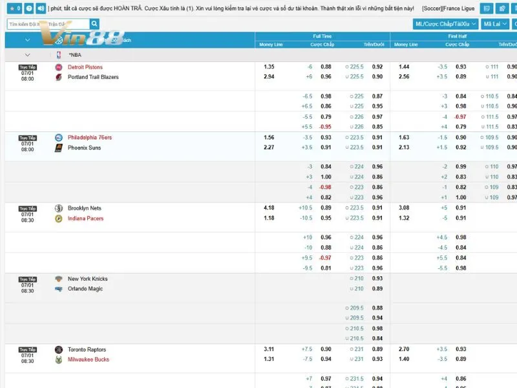
Task: Pick Milwaukee Bucks first-half money line 1.40
Action: pos(404,359)
